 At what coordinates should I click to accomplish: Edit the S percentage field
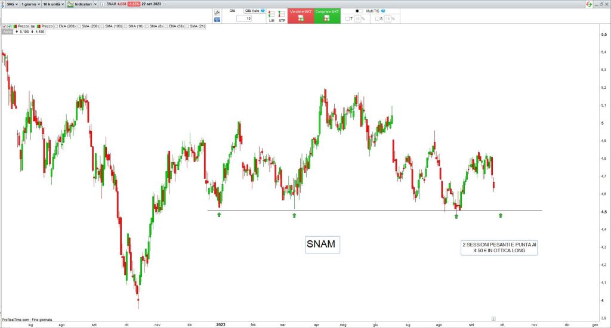coord(387,18)
